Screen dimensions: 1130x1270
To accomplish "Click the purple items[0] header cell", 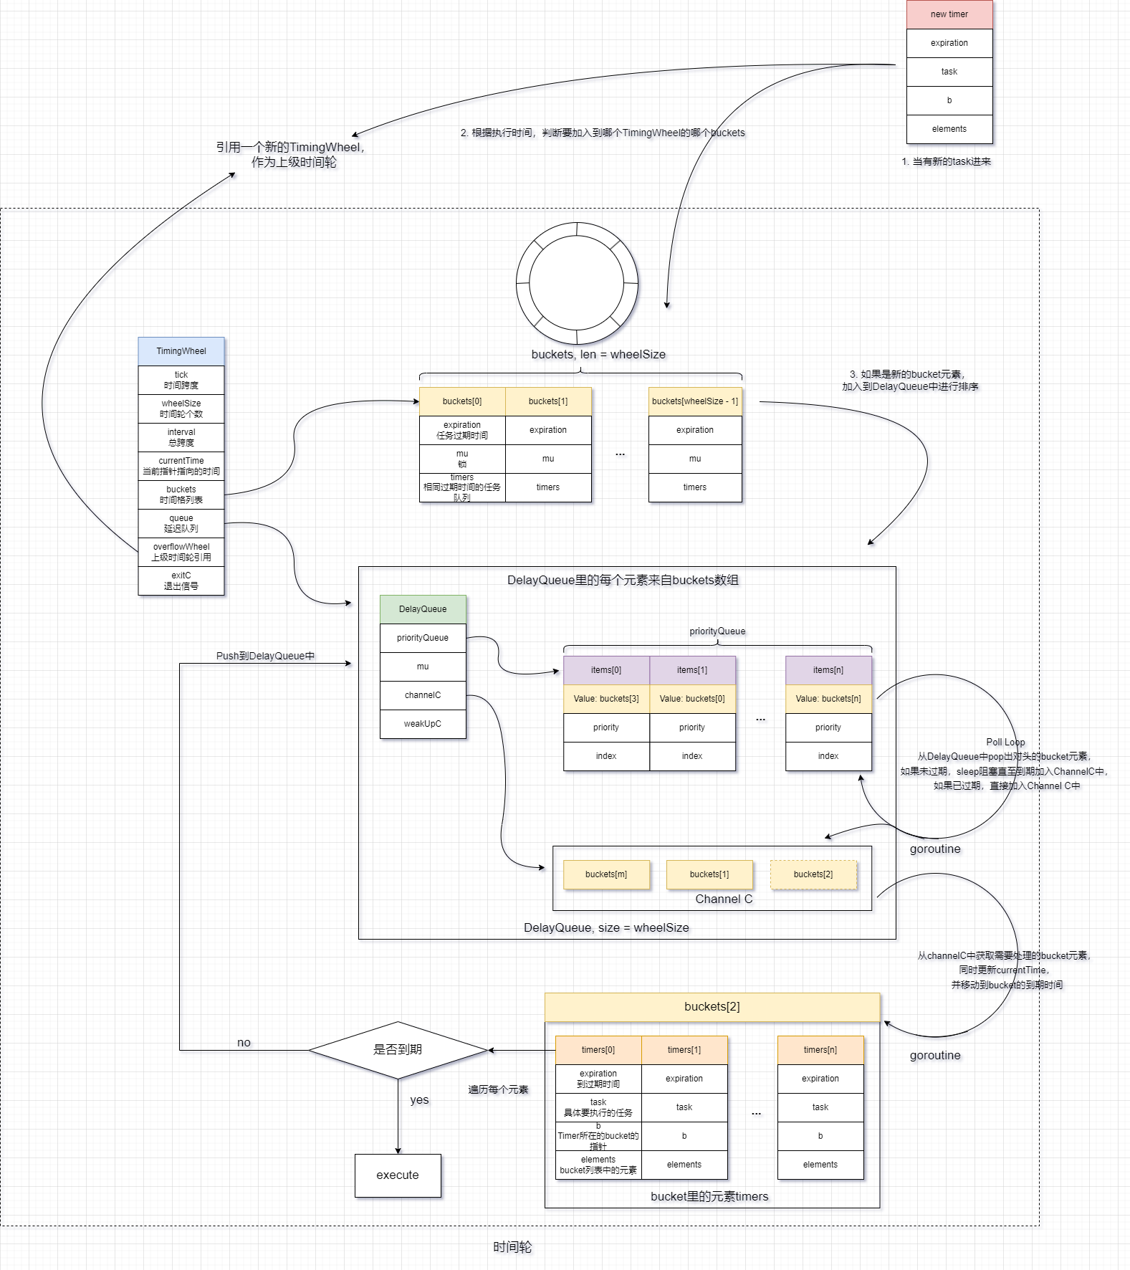I will pos(606,670).
